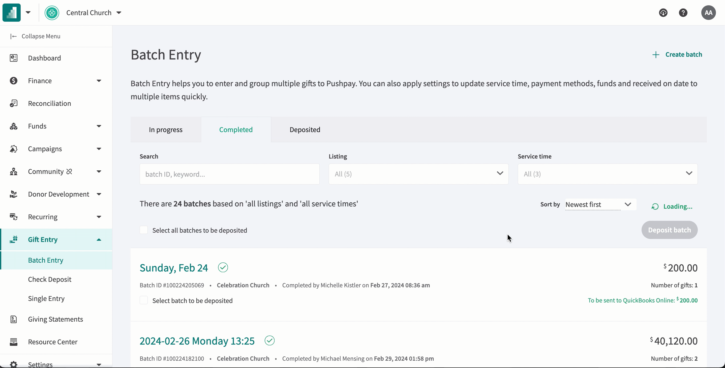Click the Giving Statements document icon
The width and height of the screenshot is (725, 368).
(x=13, y=319)
